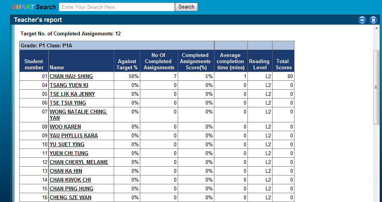Minimize the Teacher's report panel
The width and height of the screenshot is (382, 202).
click(362, 20)
